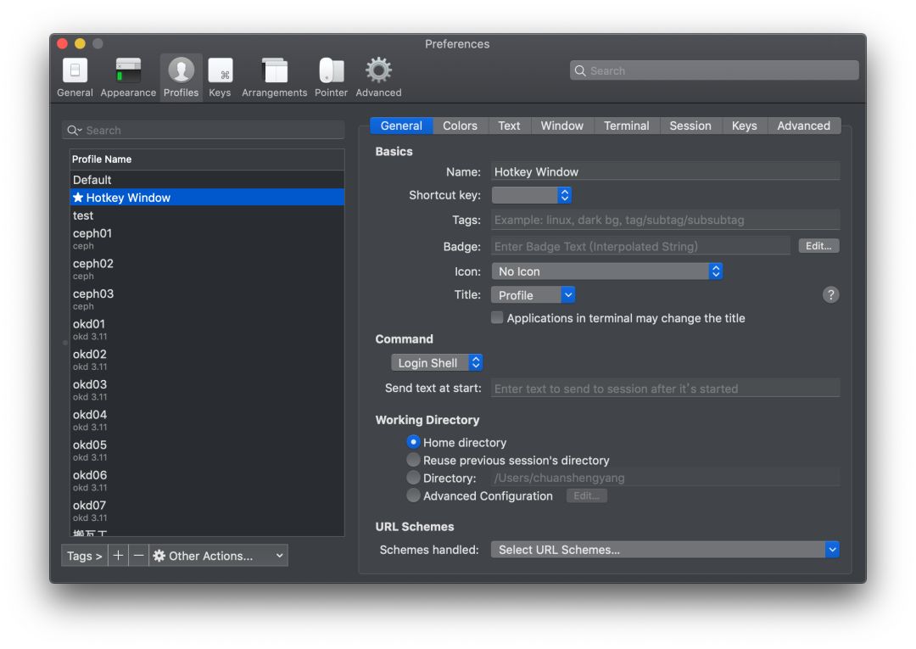This screenshot has height=649, width=916.
Task: Click the Badge Edit button
Action: (x=818, y=246)
